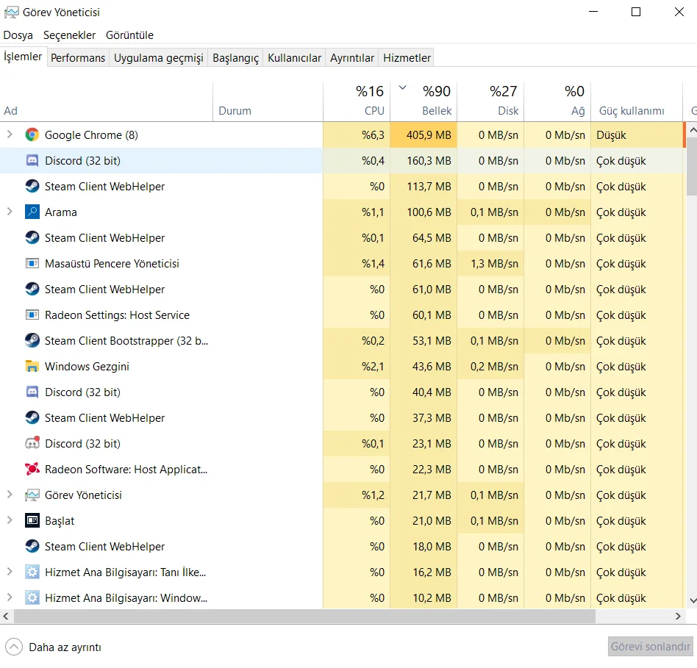The width and height of the screenshot is (697, 668).
Task: Click the Başlat process icon
Action: tap(32, 520)
